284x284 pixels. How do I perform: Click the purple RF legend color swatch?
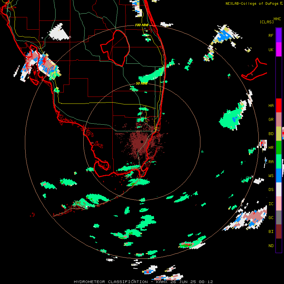tap(279, 35)
